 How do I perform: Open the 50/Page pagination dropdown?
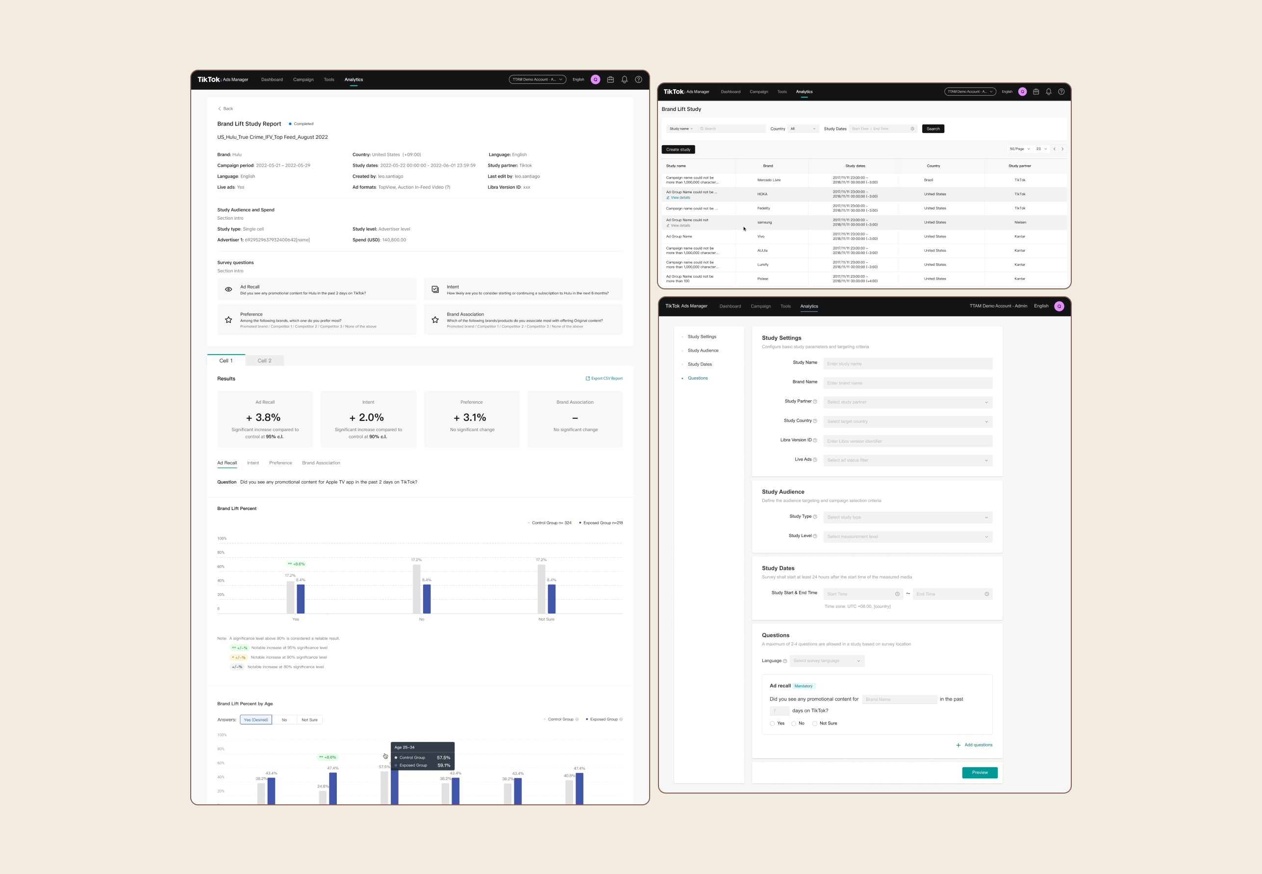[1020, 149]
